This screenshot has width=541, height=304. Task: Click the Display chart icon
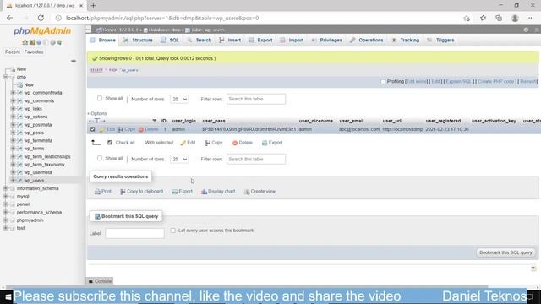(205, 192)
